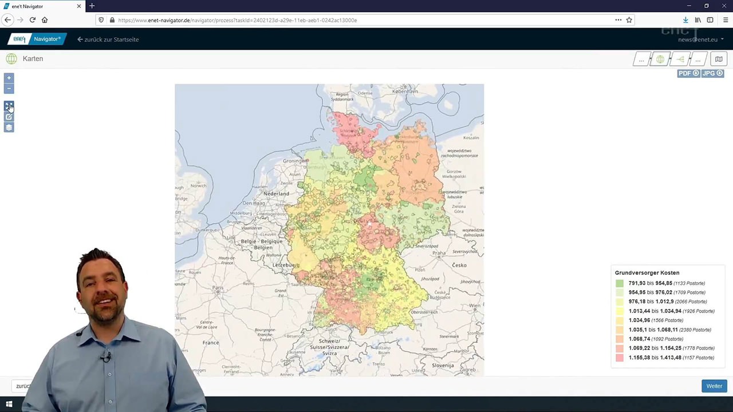Zoom out of the map with minus button
This screenshot has width=733, height=412.
click(9, 89)
